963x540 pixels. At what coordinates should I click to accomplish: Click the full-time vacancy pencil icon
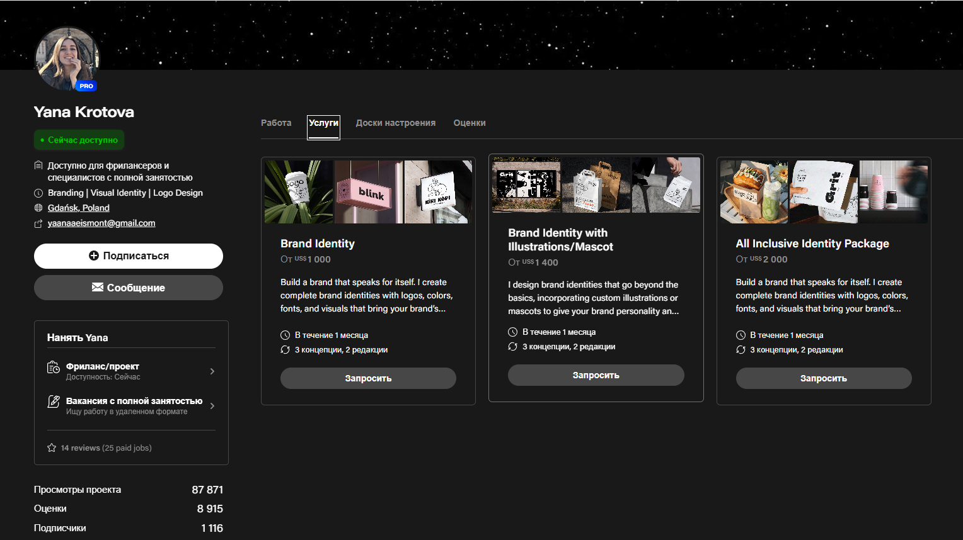click(x=54, y=402)
